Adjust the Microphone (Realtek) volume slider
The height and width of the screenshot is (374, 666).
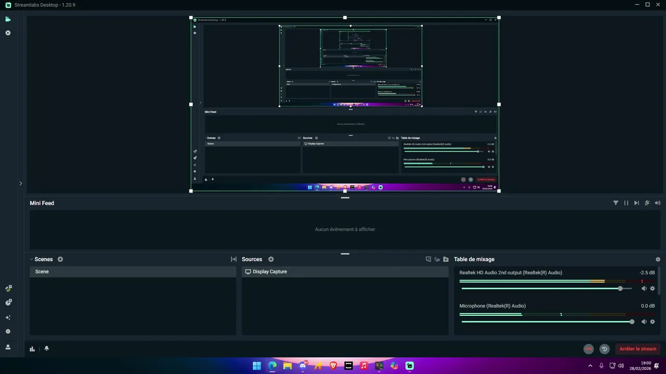coord(547,322)
